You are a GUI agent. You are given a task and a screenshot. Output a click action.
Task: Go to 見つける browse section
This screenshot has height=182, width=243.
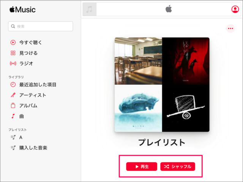[24, 53]
